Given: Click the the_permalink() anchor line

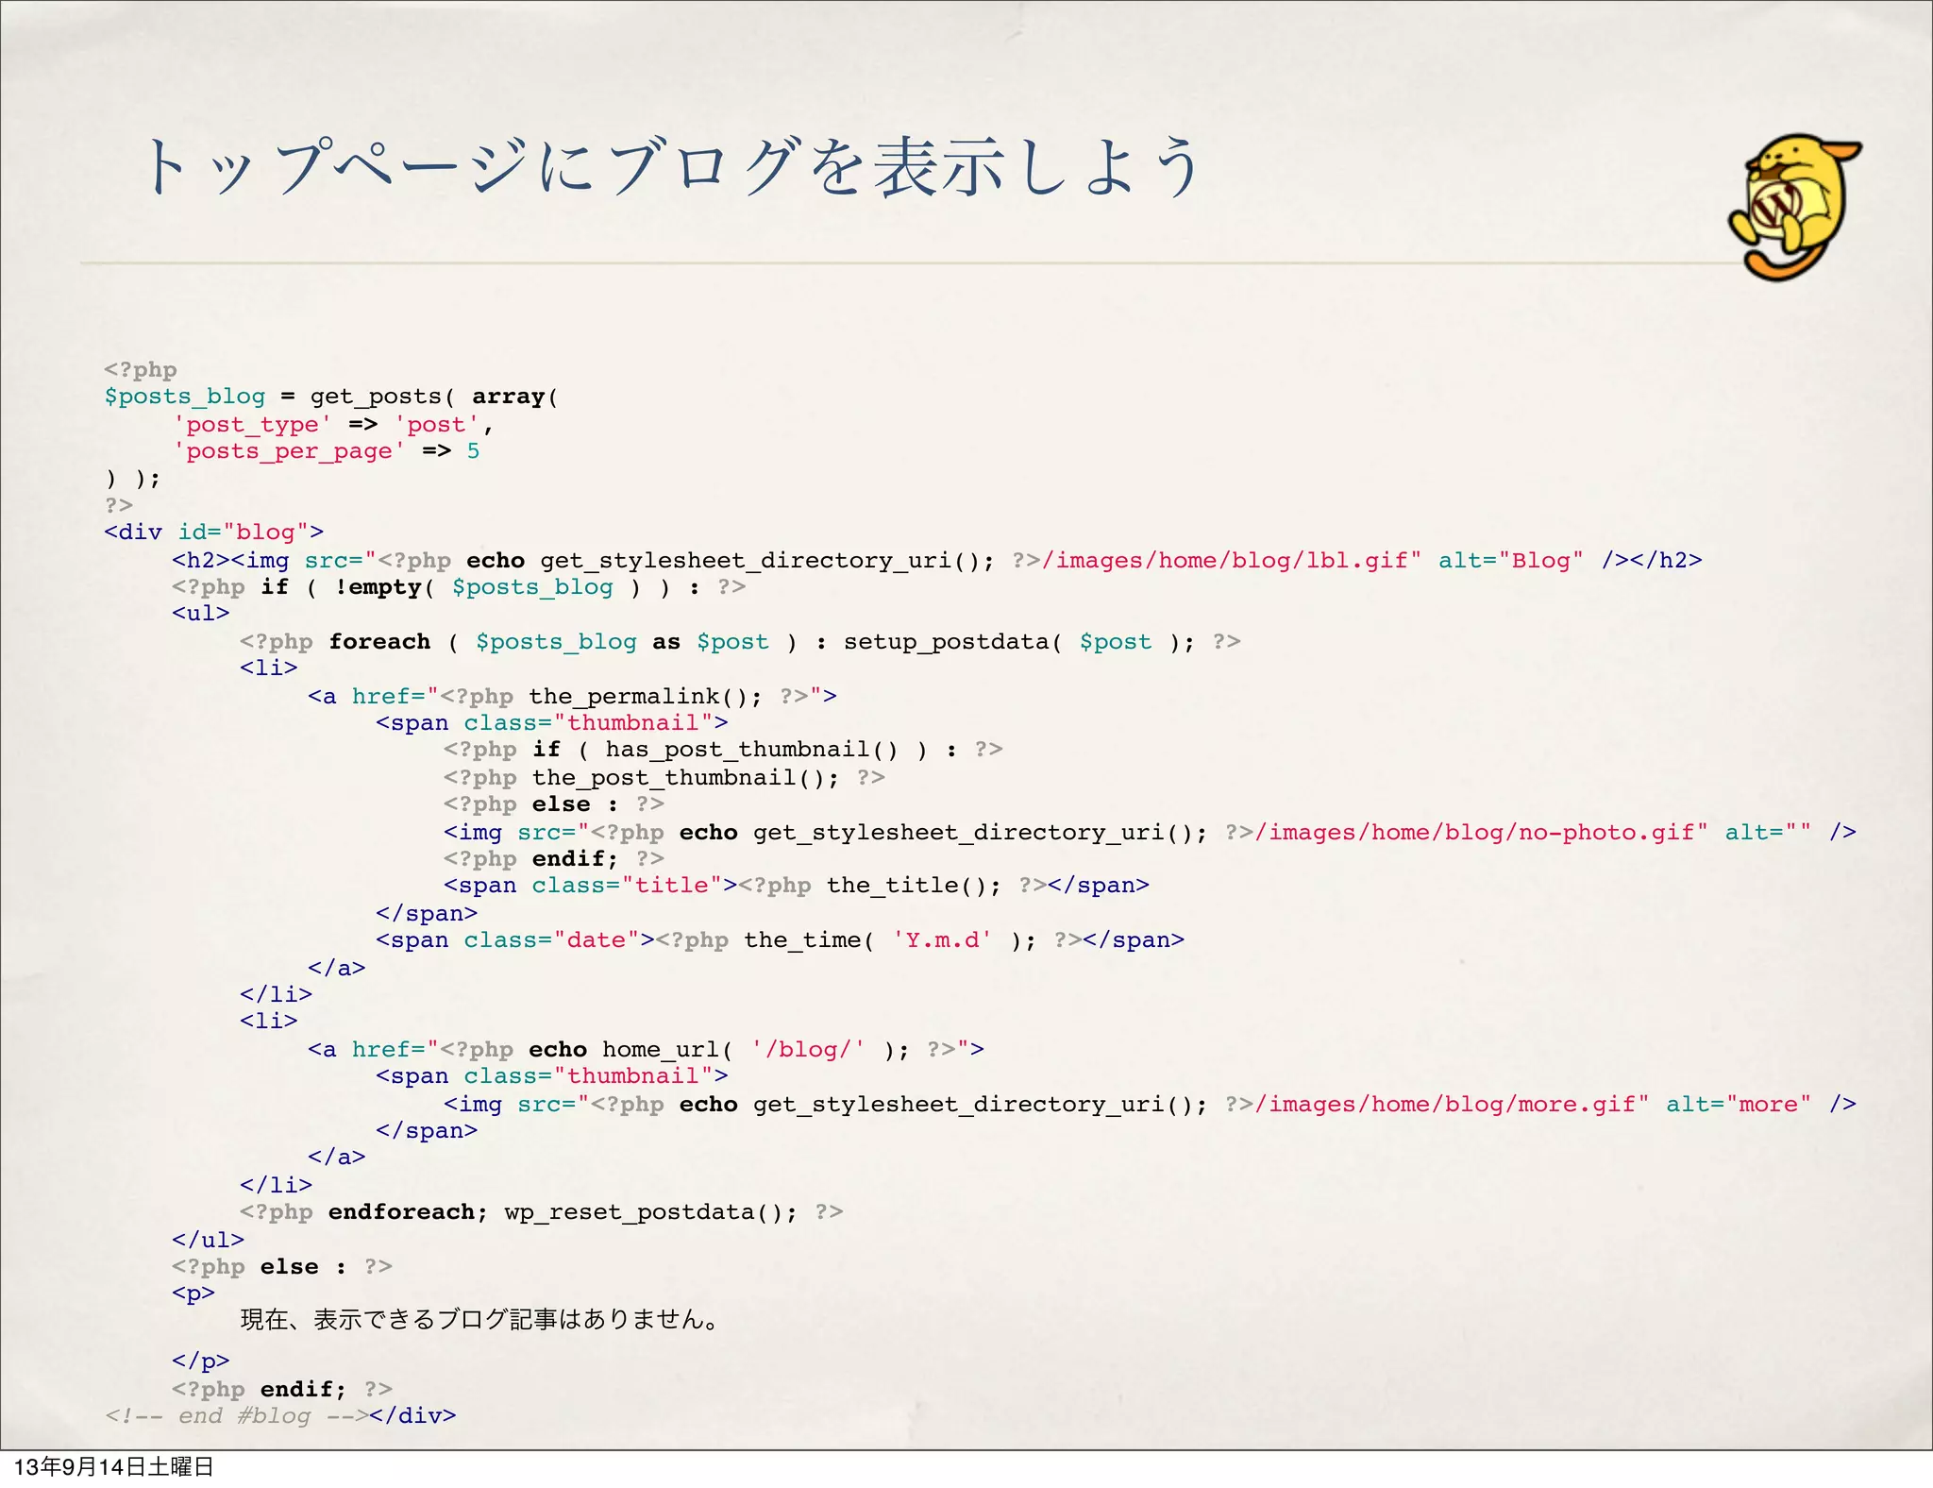Looking at the screenshot, I should click(x=572, y=697).
